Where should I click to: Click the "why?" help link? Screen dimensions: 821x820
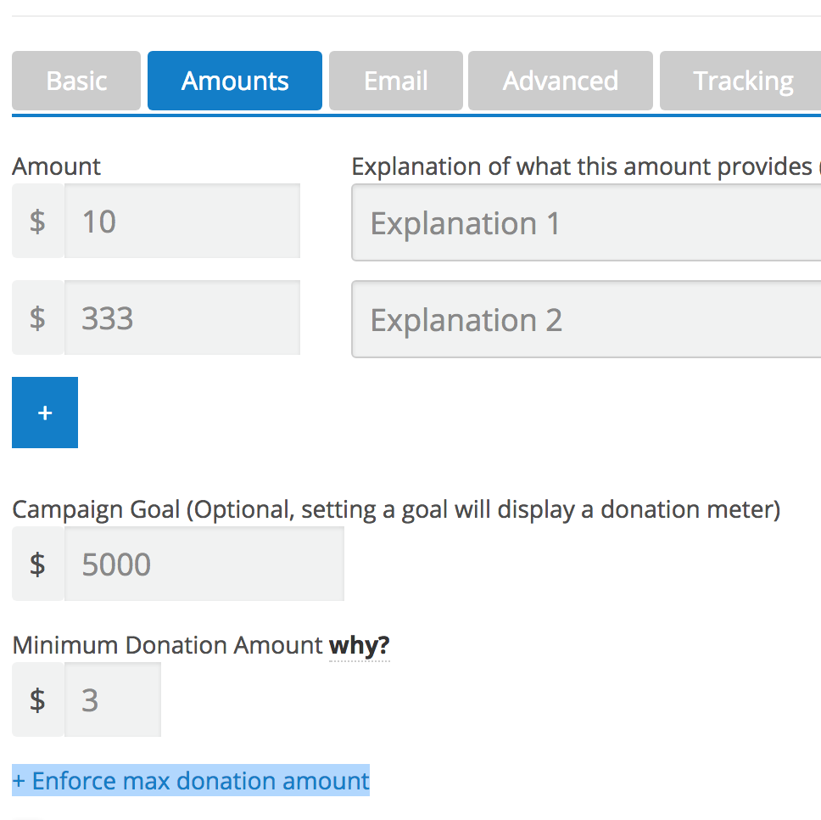(360, 646)
